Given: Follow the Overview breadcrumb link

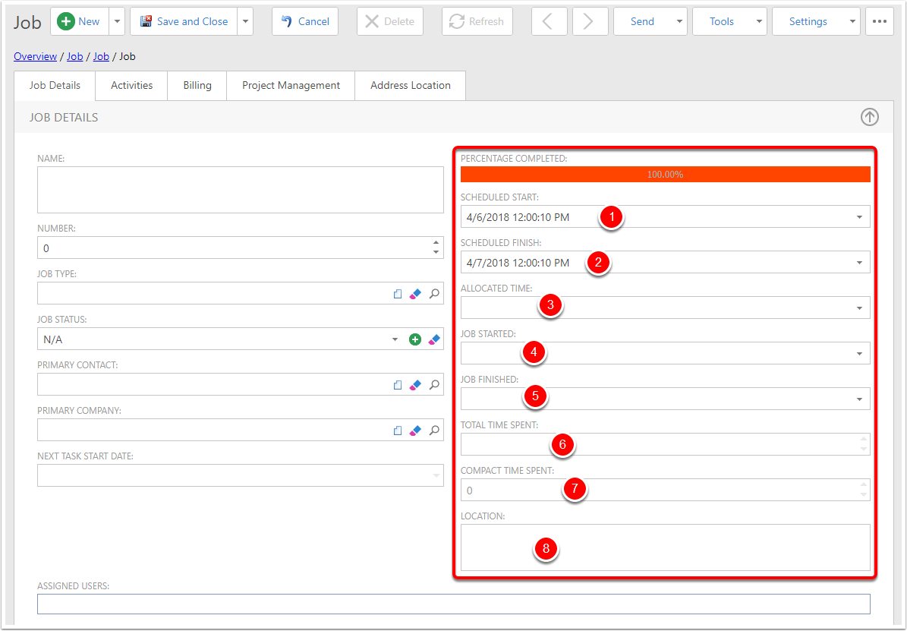Looking at the screenshot, I should [35, 56].
